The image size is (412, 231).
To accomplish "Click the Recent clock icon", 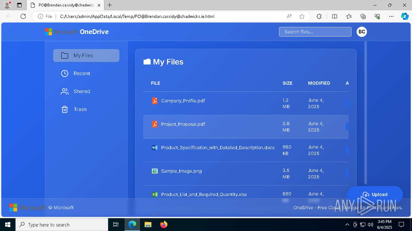I will tap(65, 73).
